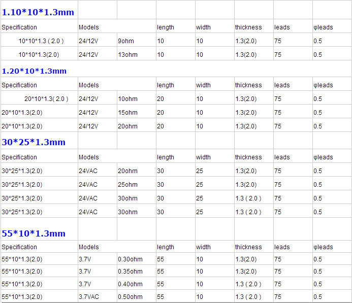Click "Specification" header under the 1.10*10*1.3mm heading
Image resolution: width=352 pixels, height=303 pixels.
[x=19, y=27]
